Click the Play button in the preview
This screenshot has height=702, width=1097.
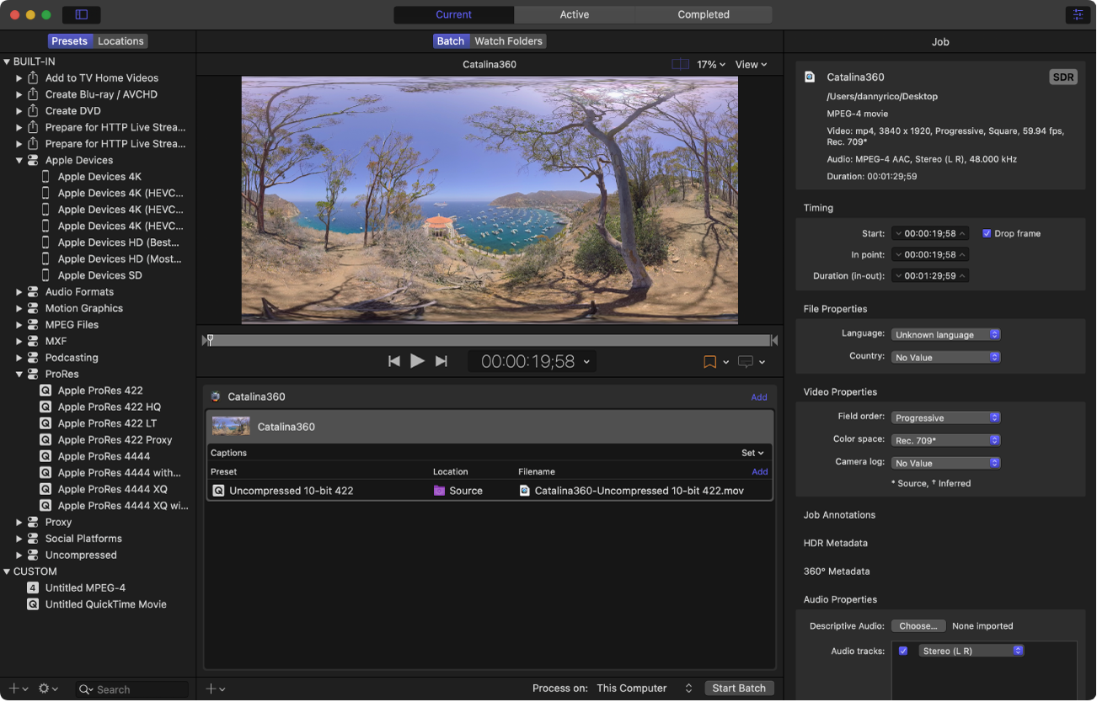[x=417, y=361]
